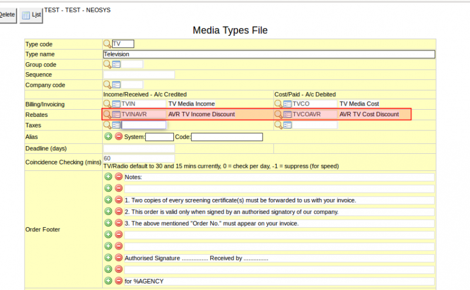The width and height of the screenshot is (470, 290).
Task: Click search magnifier next to TVCO cost account
Action: 278,104
